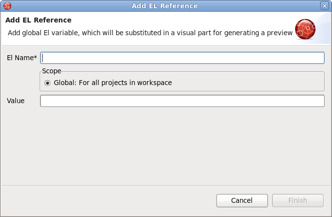Close the Add EL Reference dialog window
Screen dimensions: 332x217
pyautogui.click(x=324, y=6)
